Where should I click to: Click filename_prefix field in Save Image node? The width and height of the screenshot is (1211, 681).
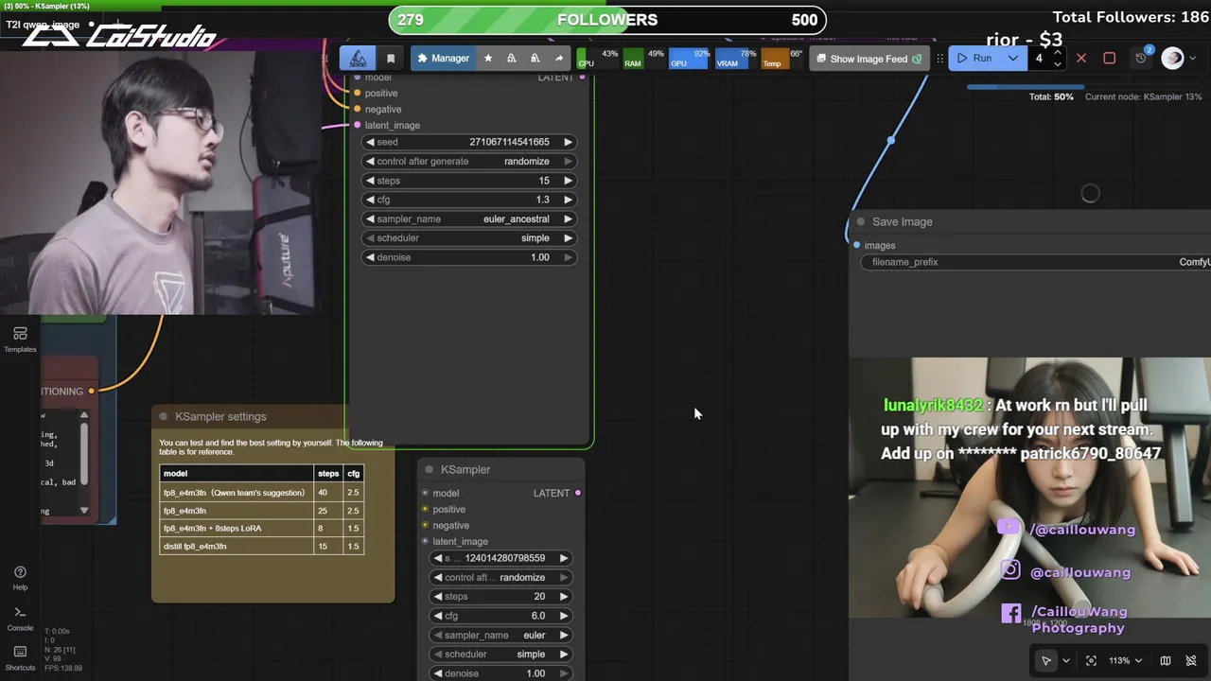(x=1036, y=262)
